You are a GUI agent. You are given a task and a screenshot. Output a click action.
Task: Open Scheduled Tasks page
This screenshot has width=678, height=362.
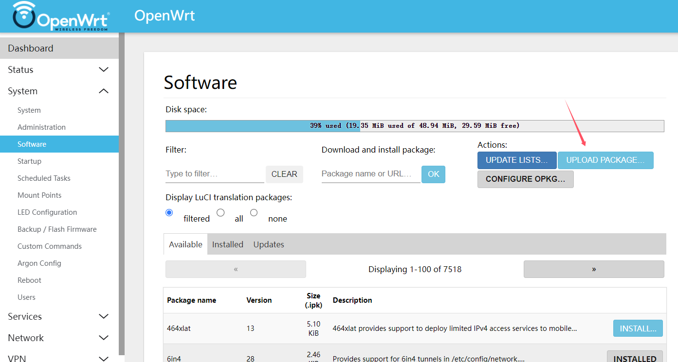coord(44,178)
